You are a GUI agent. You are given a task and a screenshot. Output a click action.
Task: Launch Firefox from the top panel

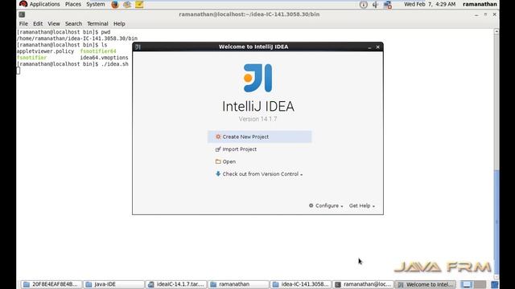[115, 4]
